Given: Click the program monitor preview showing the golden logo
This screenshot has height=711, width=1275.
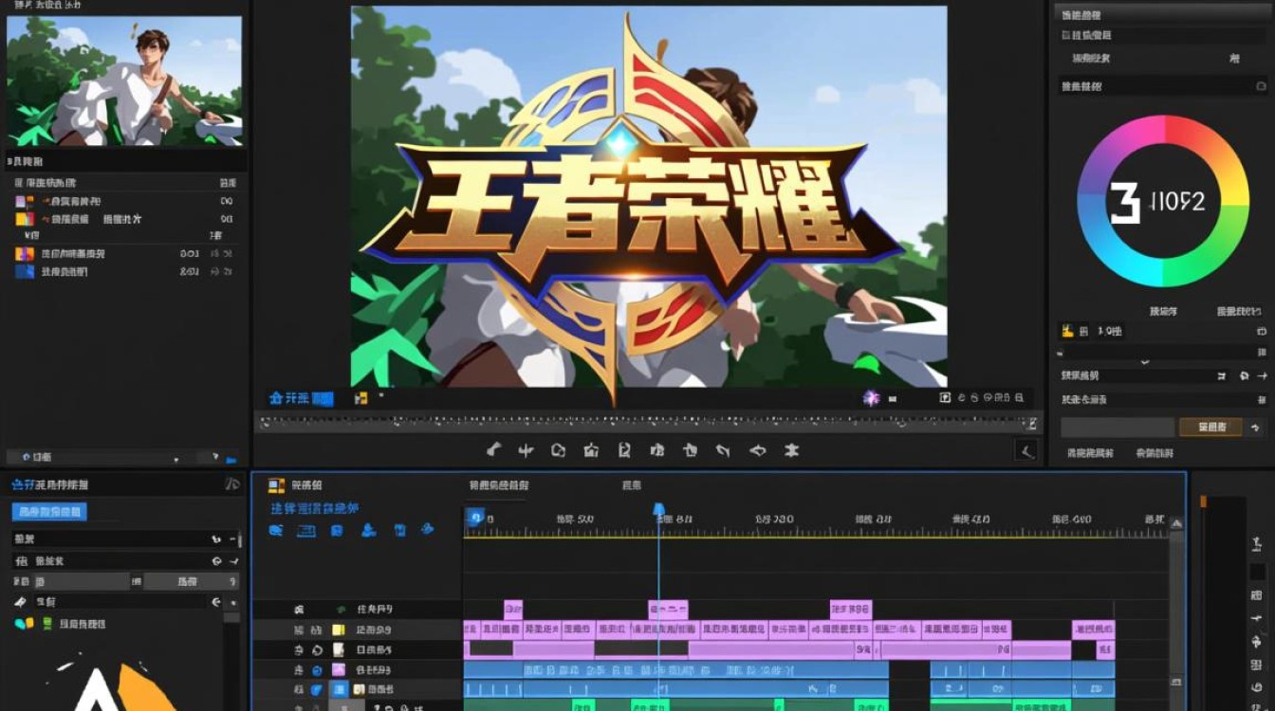Looking at the screenshot, I should (649, 196).
